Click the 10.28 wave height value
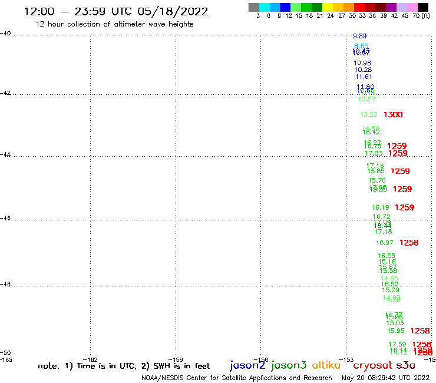 click(x=363, y=70)
